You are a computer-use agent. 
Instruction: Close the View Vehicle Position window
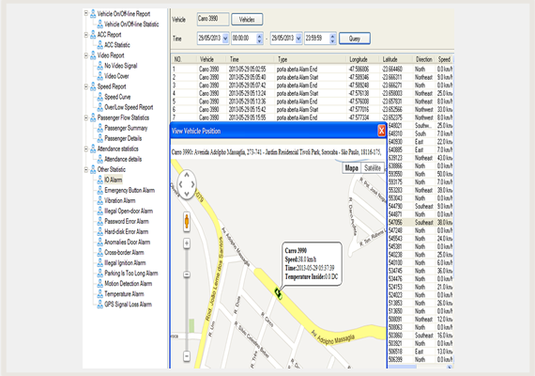381,131
